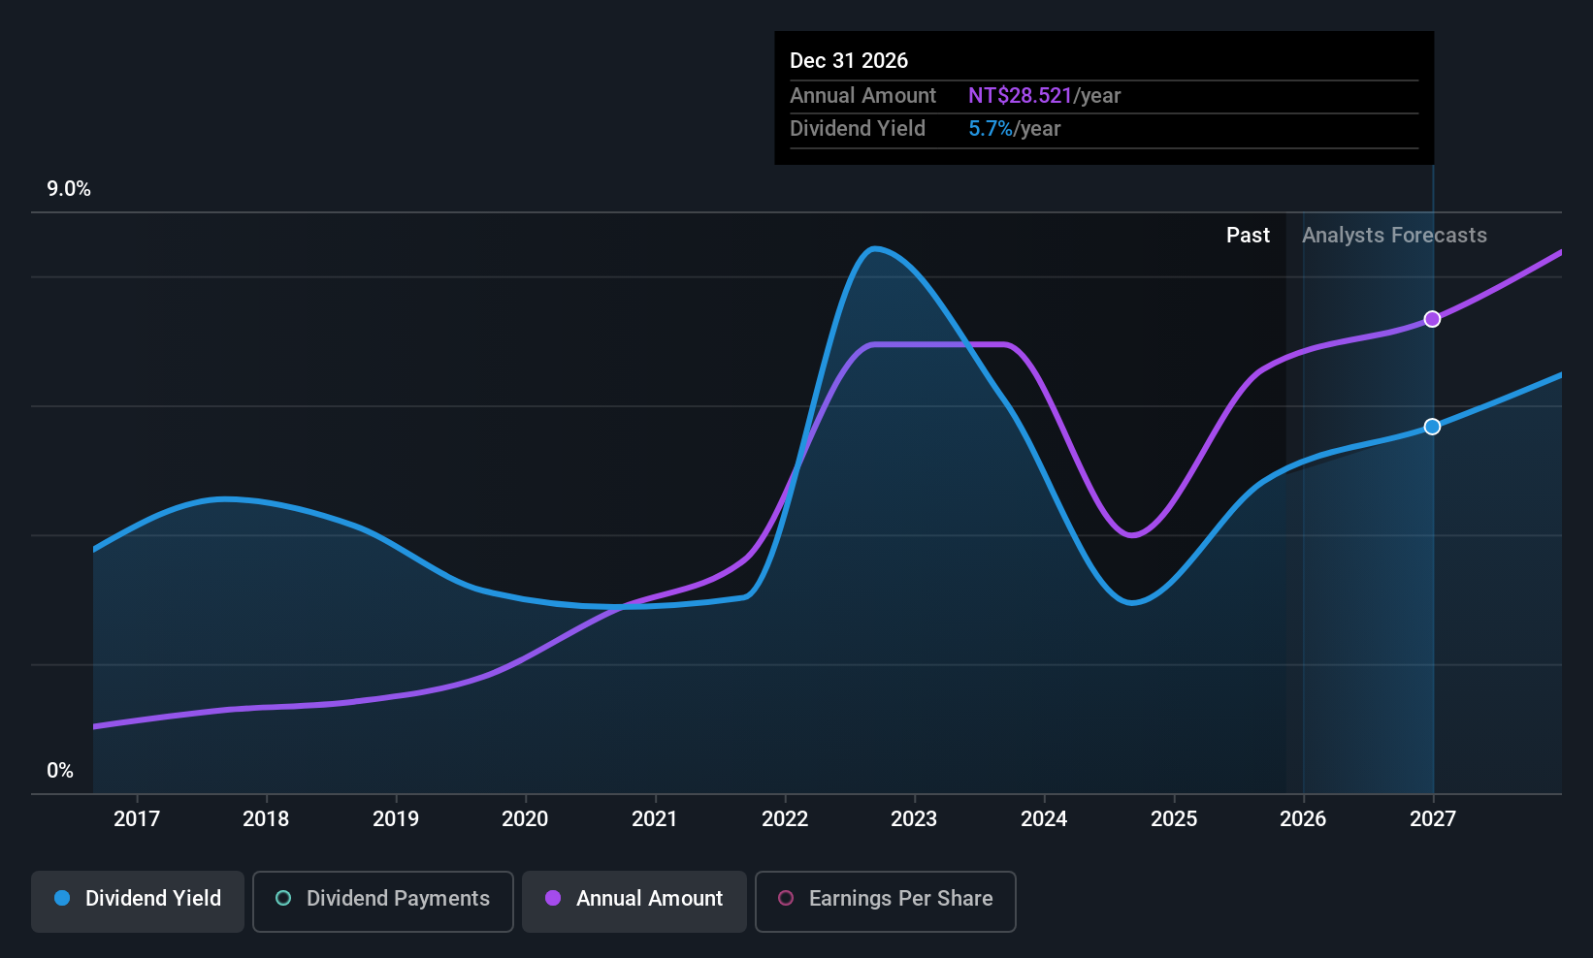1593x958 pixels.
Task: Select the blue yield marker at 2027
Action: 1433,426
